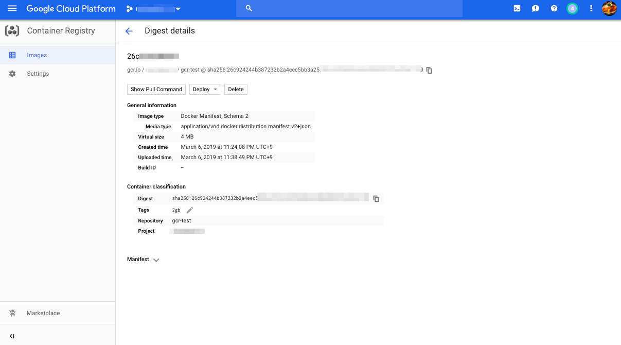Click the search magnifier icon

point(249,8)
